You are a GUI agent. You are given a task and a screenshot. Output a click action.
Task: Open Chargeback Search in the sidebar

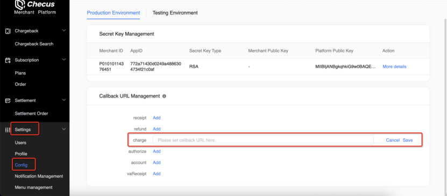coord(34,44)
